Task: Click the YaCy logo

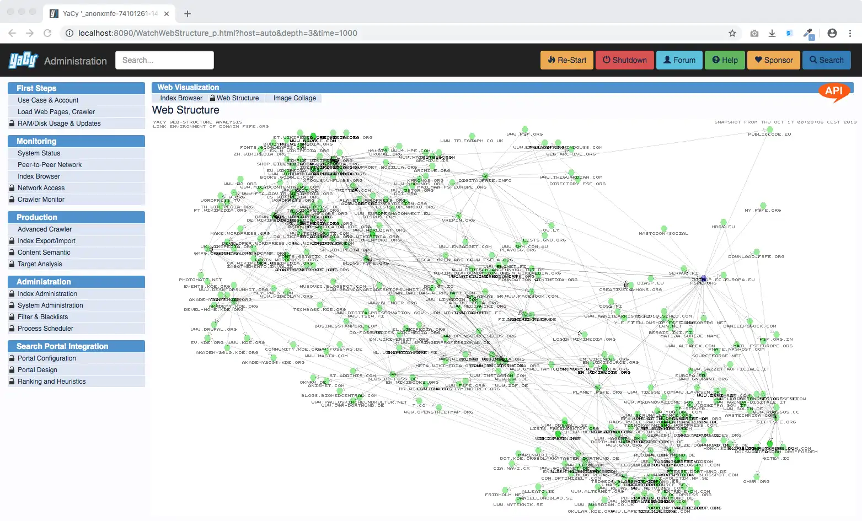Action: point(23,60)
